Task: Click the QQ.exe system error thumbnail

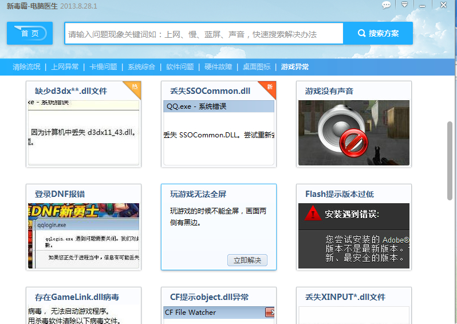Action: (x=219, y=133)
